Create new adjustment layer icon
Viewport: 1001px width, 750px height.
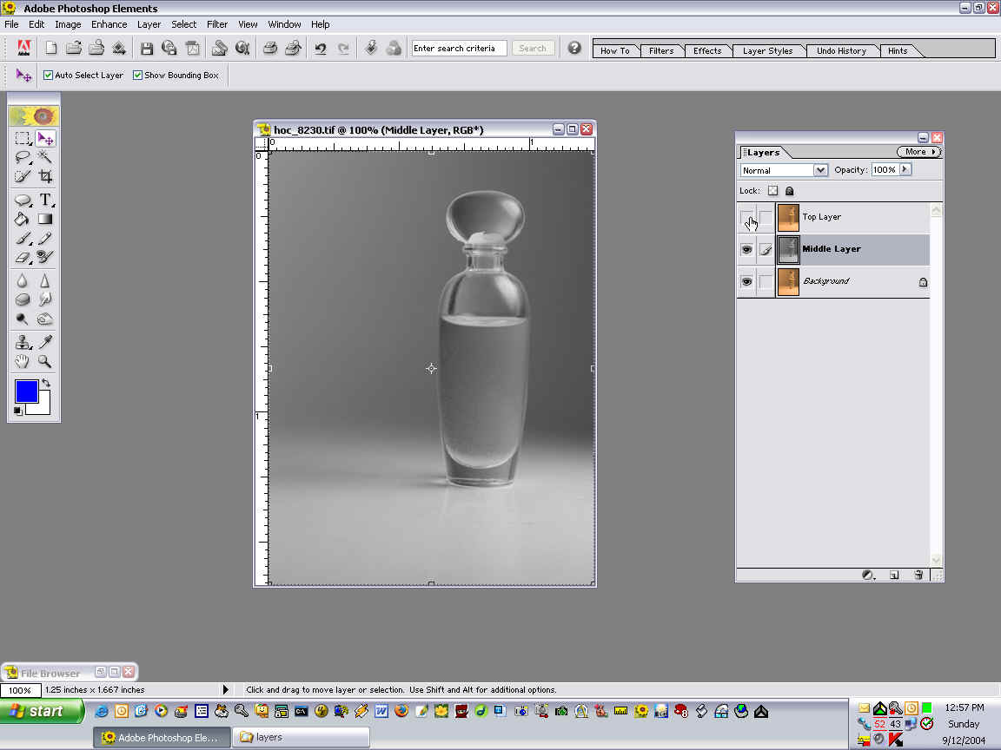tap(867, 575)
